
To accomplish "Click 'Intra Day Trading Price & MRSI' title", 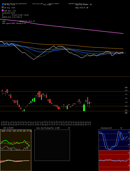I will click(53, 128).
